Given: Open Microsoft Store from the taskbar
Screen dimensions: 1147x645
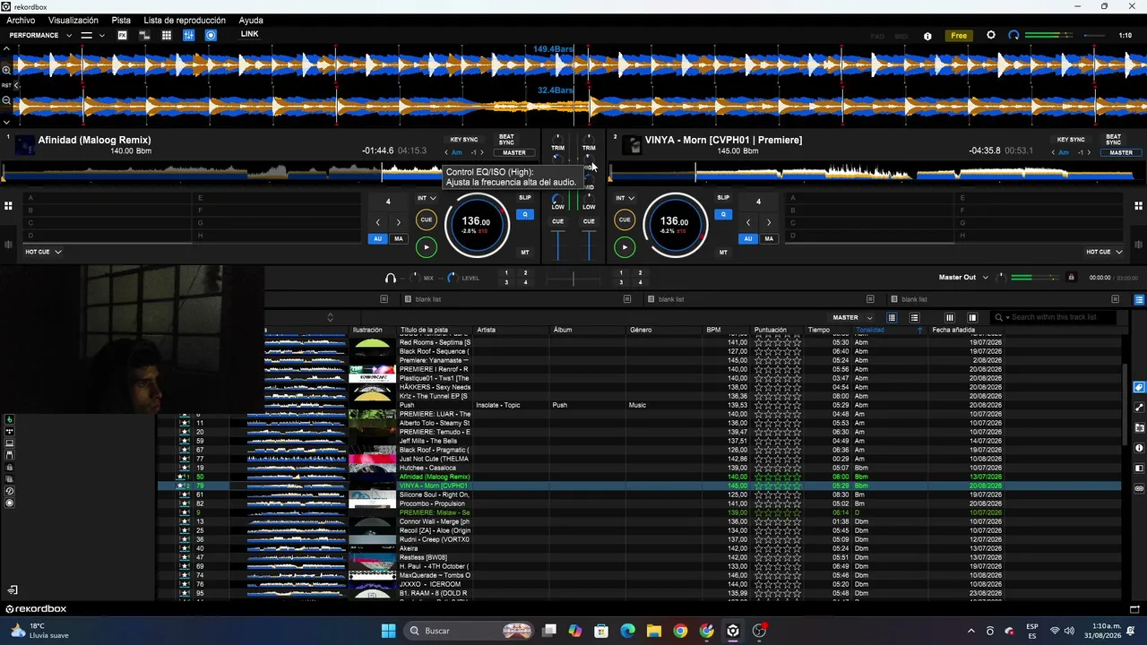Looking at the screenshot, I should point(601,631).
